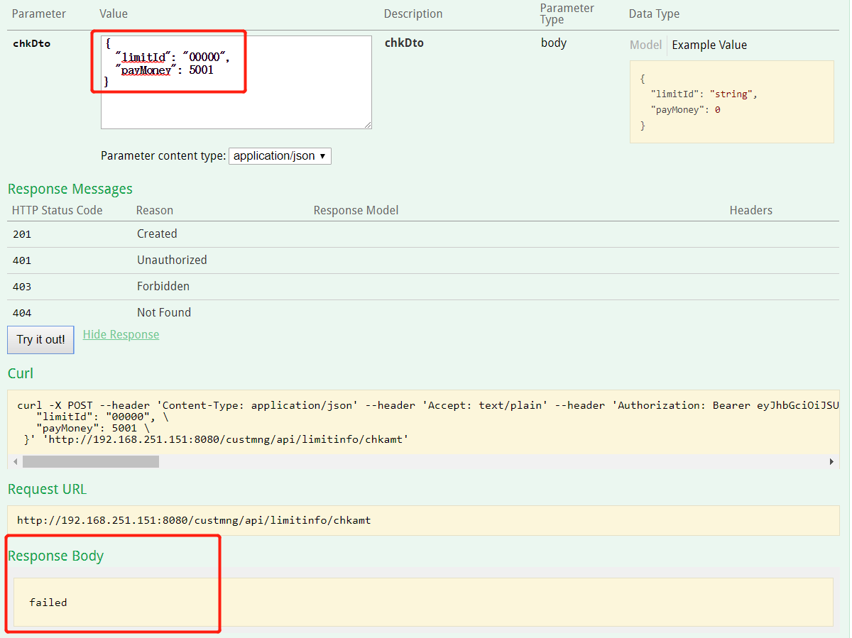Click the resize grip of the chkDto textarea

368,125
